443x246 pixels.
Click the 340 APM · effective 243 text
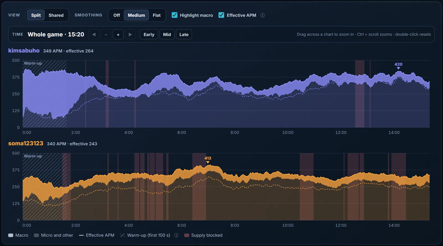(x=72, y=144)
